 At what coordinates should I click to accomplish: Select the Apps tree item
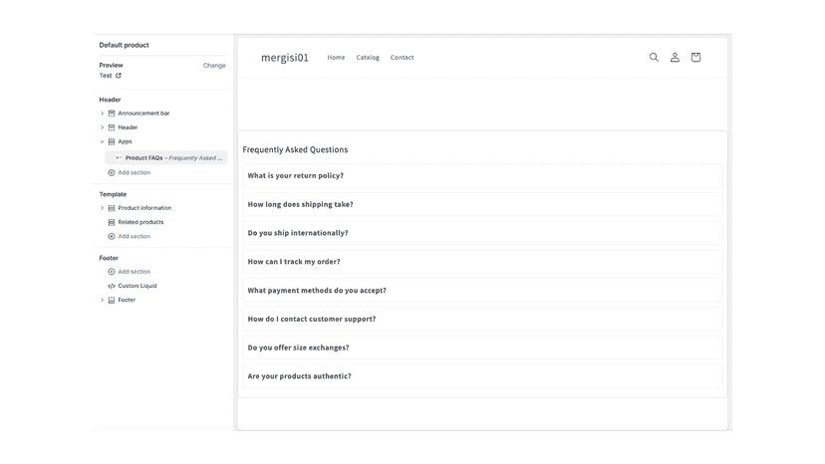pyautogui.click(x=126, y=142)
